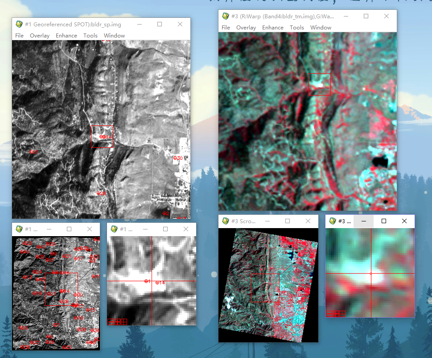Click the '#1 Georeferenced SPOT):bldr_sp.img' title text
This screenshot has height=358, width=432.
coord(73,24)
